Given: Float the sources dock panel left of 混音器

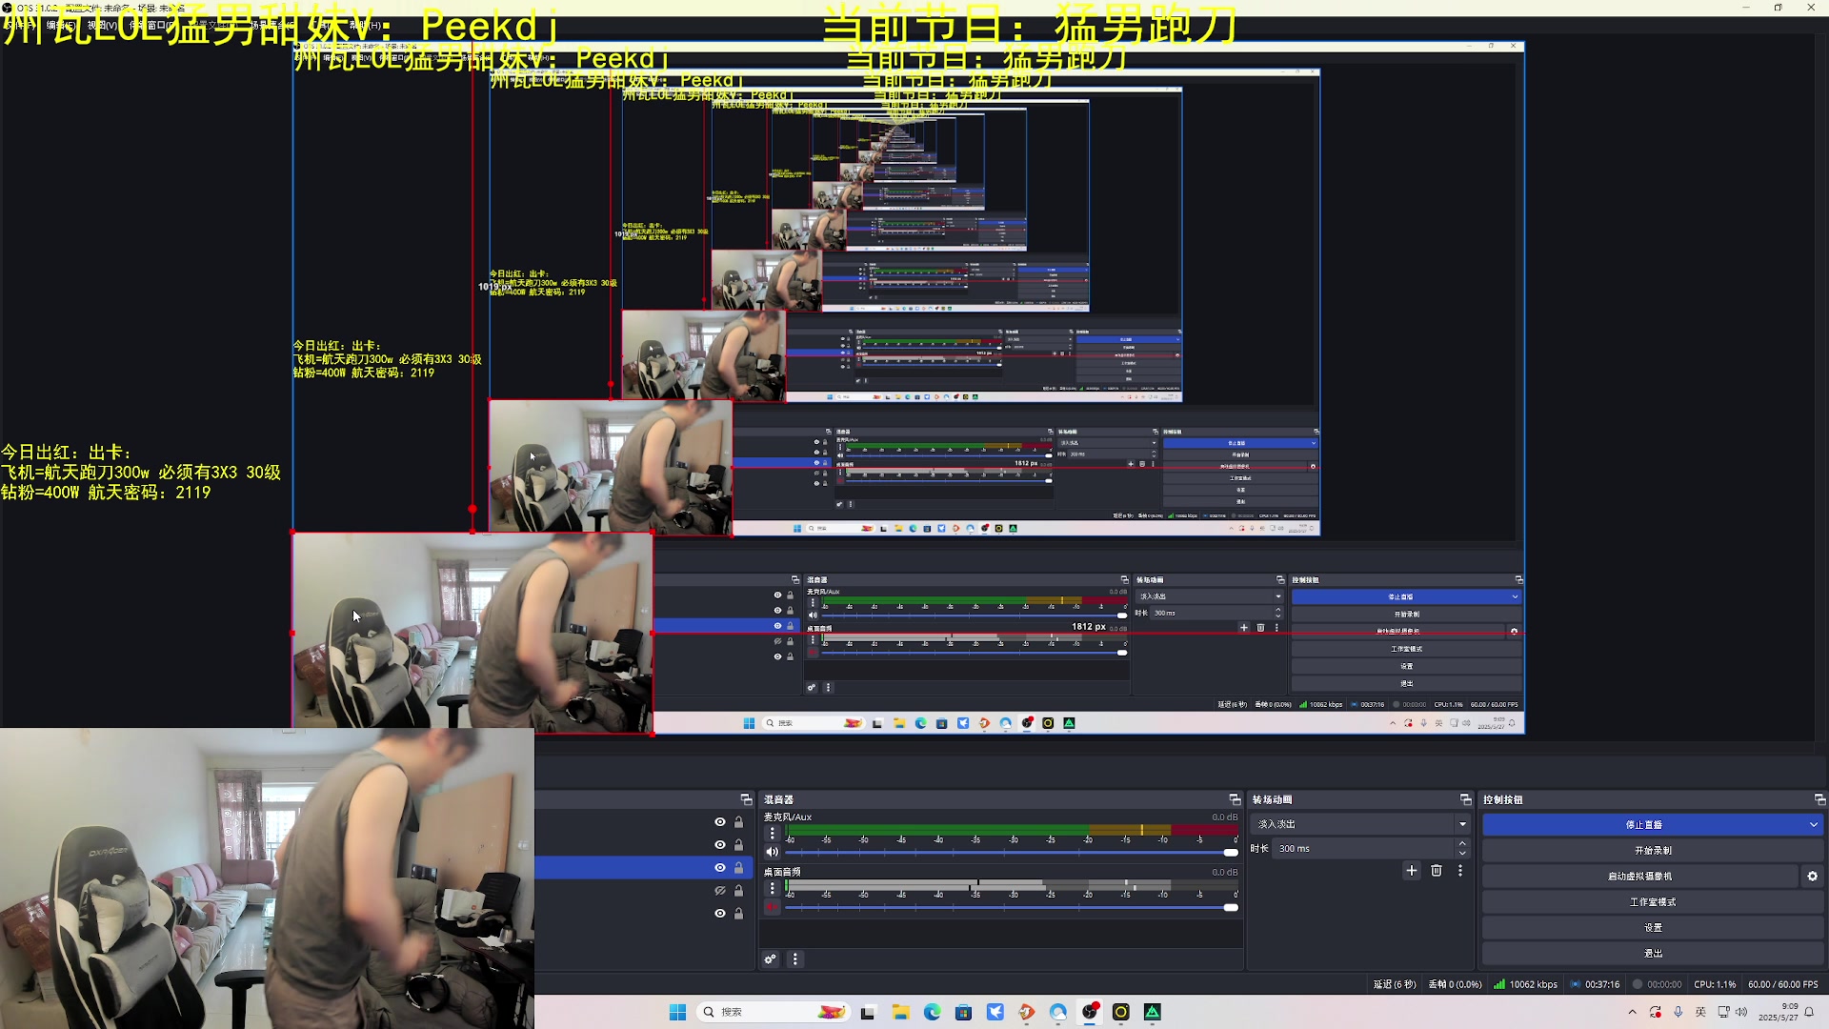Looking at the screenshot, I should [746, 800].
